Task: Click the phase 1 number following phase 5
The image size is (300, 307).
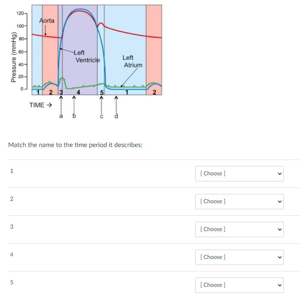Action: click(x=127, y=92)
